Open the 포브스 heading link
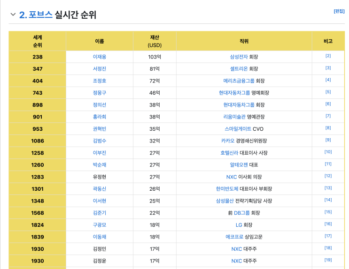This screenshot has height=269, width=349. [x=40, y=15]
